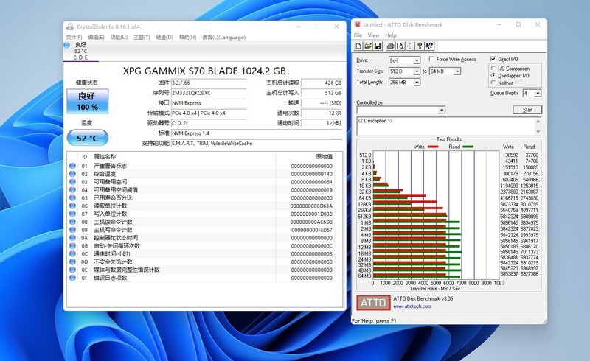The height and width of the screenshot is (361, 590).
Task: Click the 属性名称 column header
Action: [x=105, y=156]
